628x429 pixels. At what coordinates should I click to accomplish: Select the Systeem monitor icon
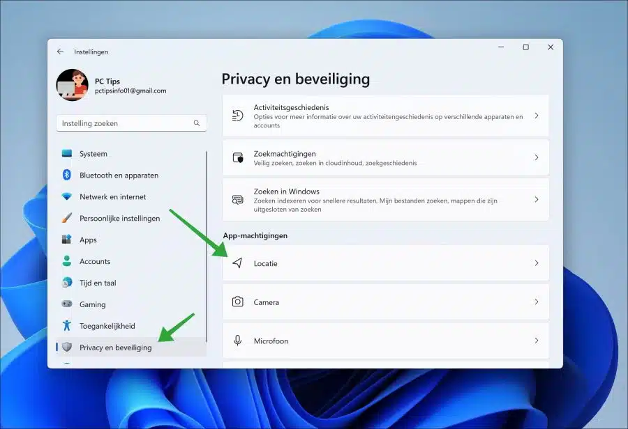[x=67, y=153]
